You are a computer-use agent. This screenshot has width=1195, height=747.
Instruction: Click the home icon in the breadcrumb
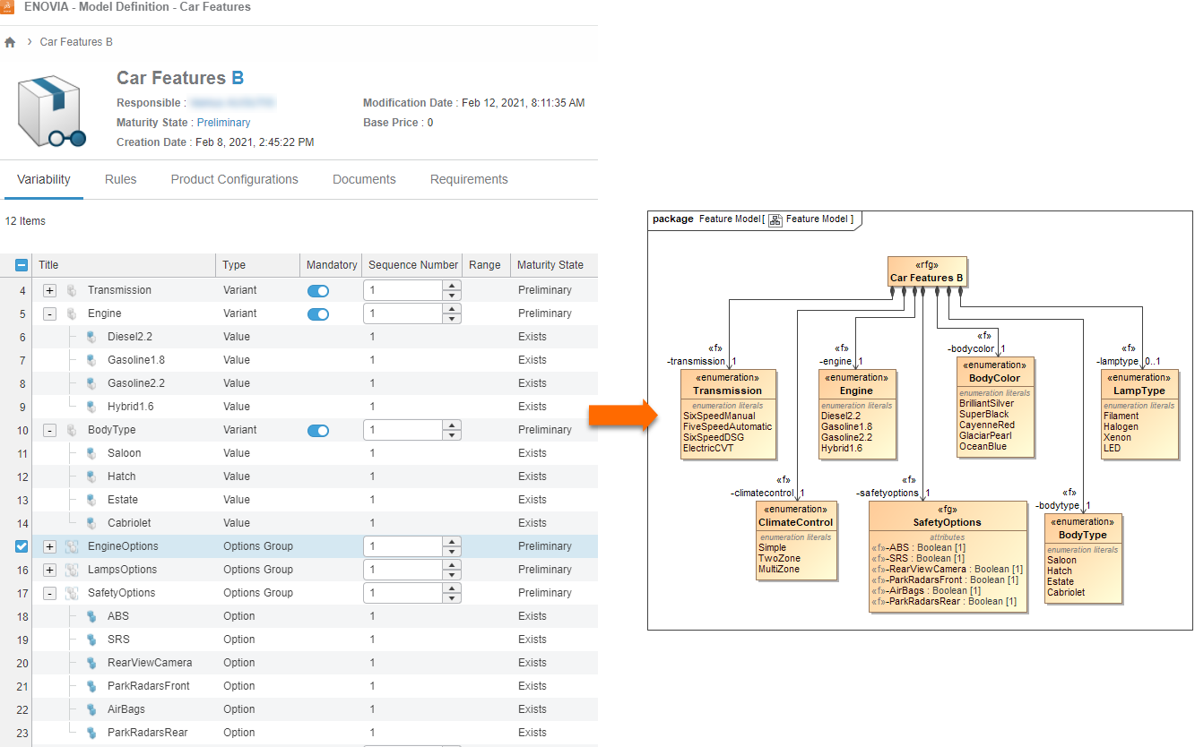pyautogui.click(x=9, y=41)
